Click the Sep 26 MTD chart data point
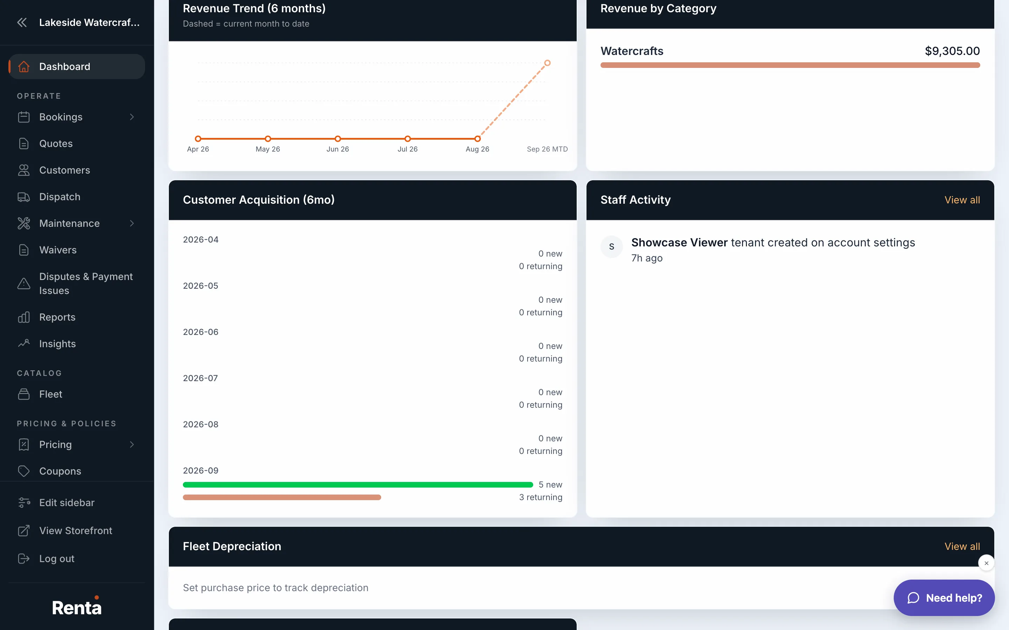Image resolution: width=1009 pixels, height=630 pixels. tap(547, 63)
